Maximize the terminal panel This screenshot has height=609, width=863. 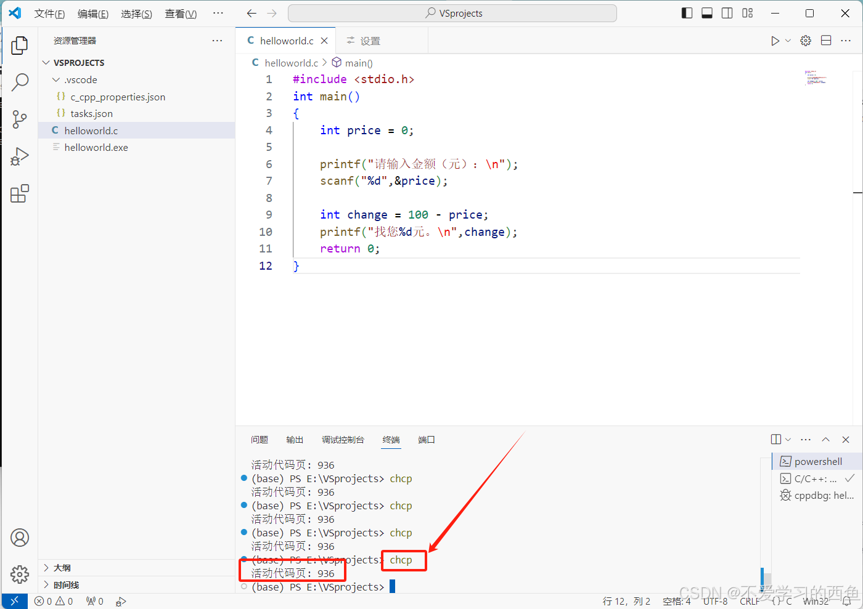point(825,439)
